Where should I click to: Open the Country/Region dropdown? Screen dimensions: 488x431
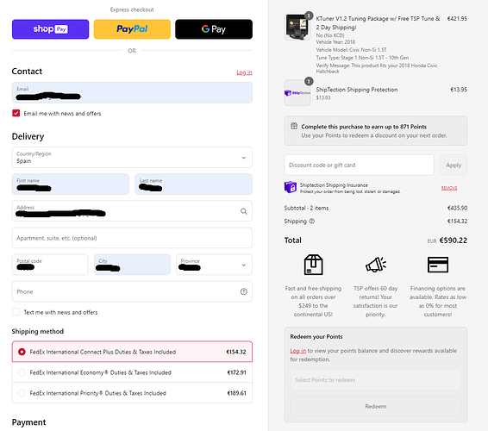click(132, 158)
